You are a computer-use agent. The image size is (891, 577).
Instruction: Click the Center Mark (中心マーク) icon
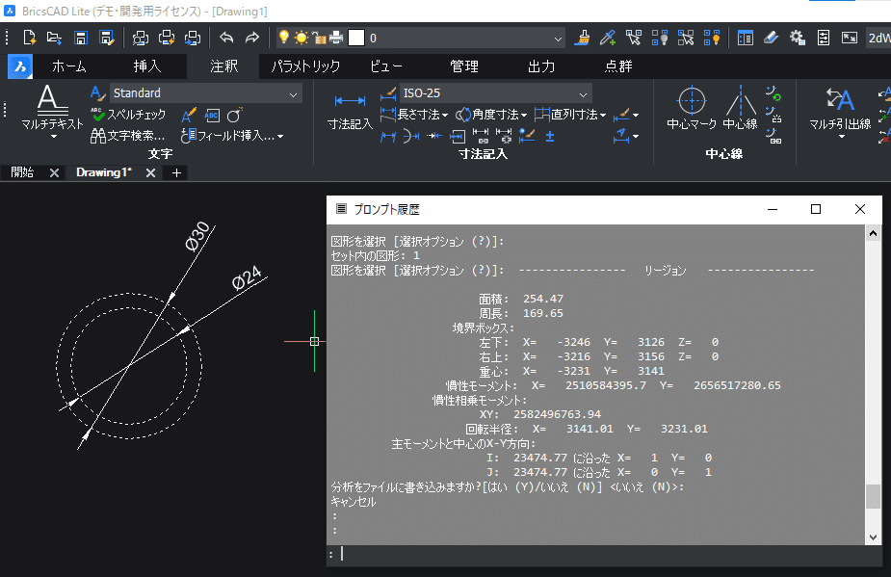692,108
